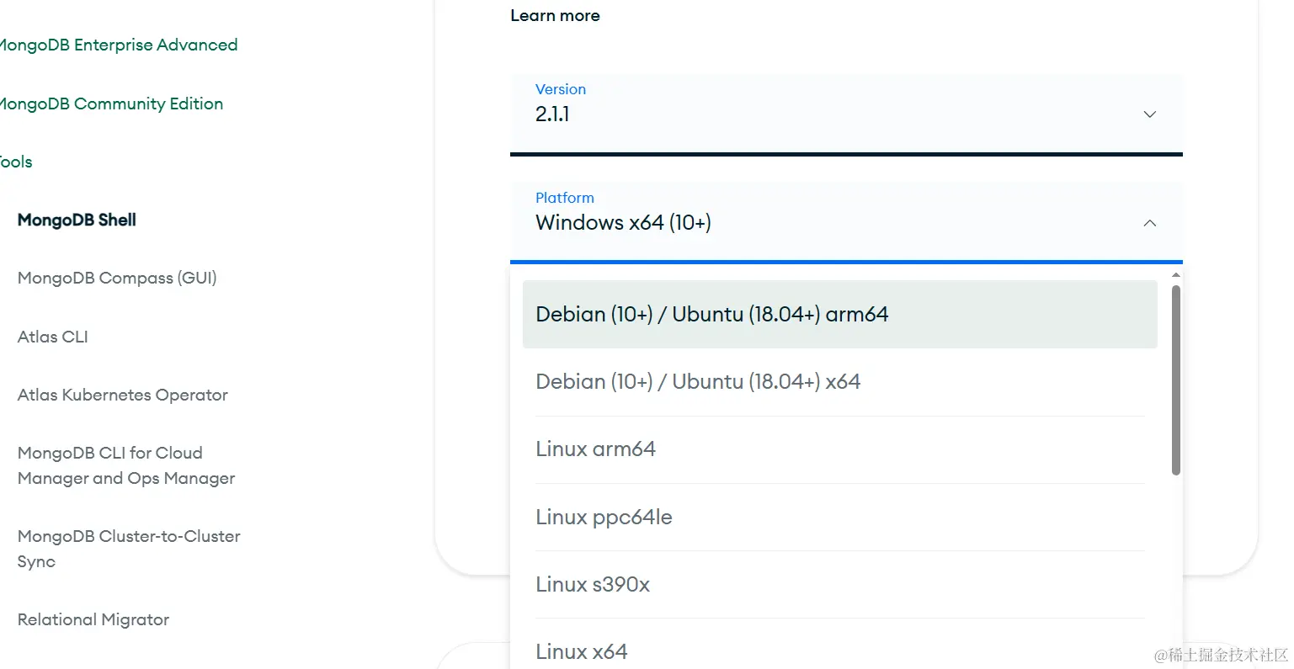Open MongoDB Cluster-to-Cluster Sync
This screenshot has height=669, width=1294.
click(x=129, y=549)
